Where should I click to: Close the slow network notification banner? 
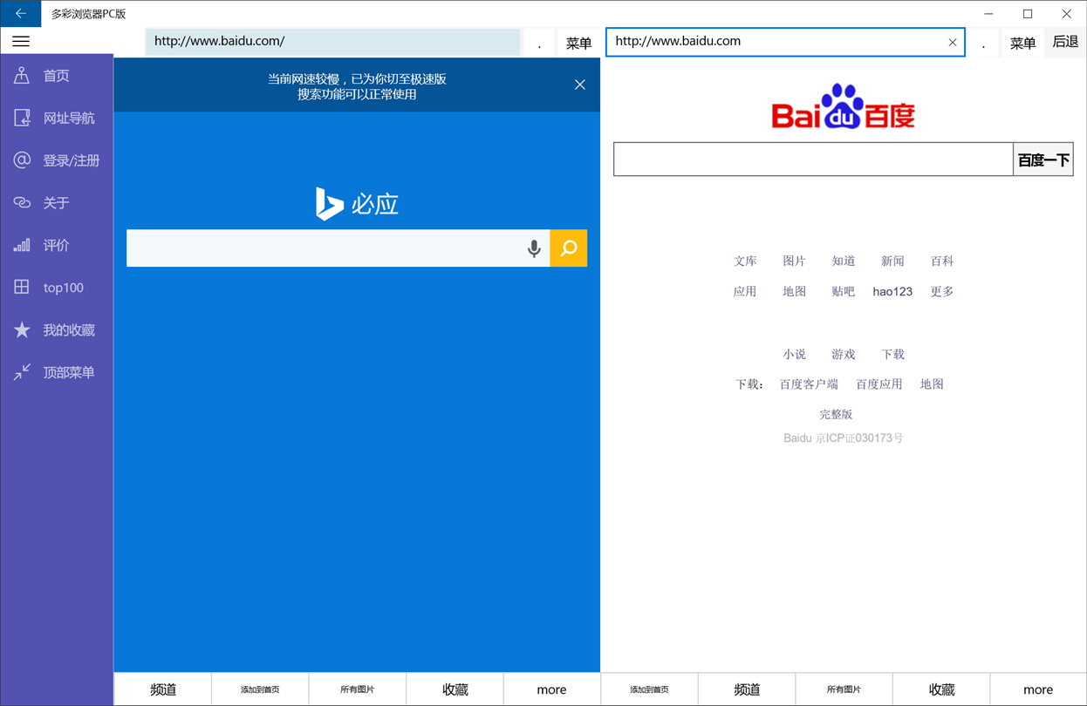point(580,85)
